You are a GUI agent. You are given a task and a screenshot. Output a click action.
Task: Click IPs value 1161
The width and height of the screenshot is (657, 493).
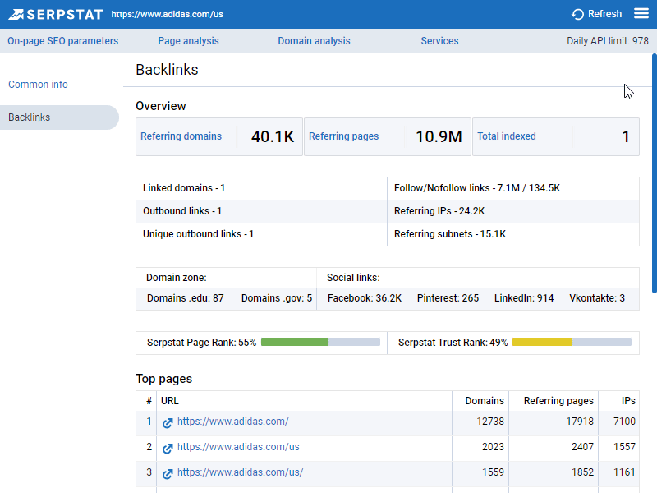click(x=625, y=472)
